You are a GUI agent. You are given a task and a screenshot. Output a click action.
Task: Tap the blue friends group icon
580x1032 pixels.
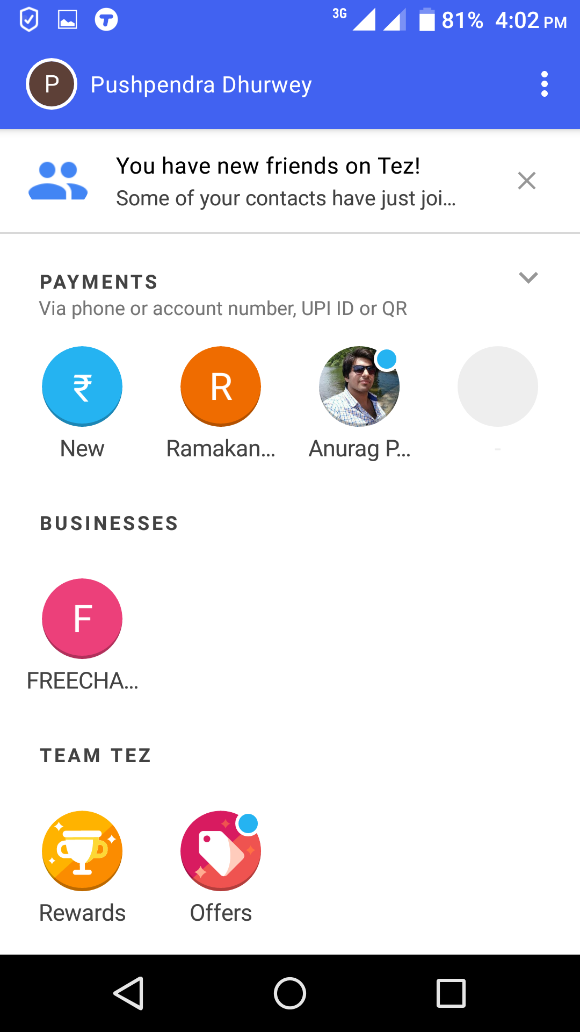tap(58, 181)
